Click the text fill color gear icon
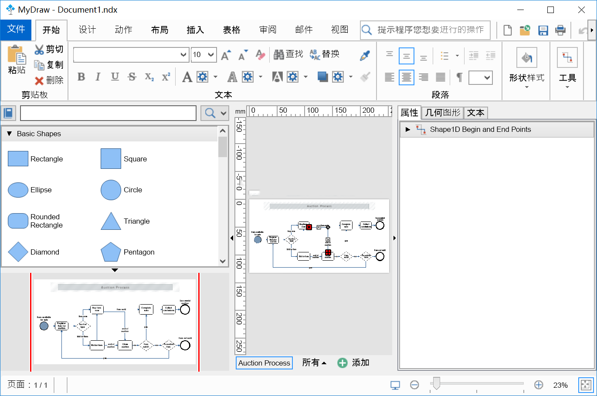Screen dimensions: 597x396 point(203,77)
